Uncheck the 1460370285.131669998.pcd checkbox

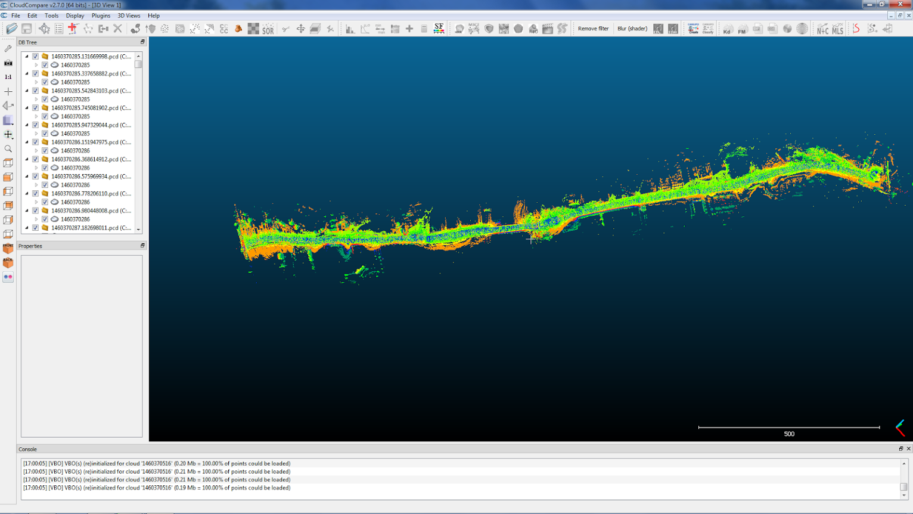coord(35,57)
